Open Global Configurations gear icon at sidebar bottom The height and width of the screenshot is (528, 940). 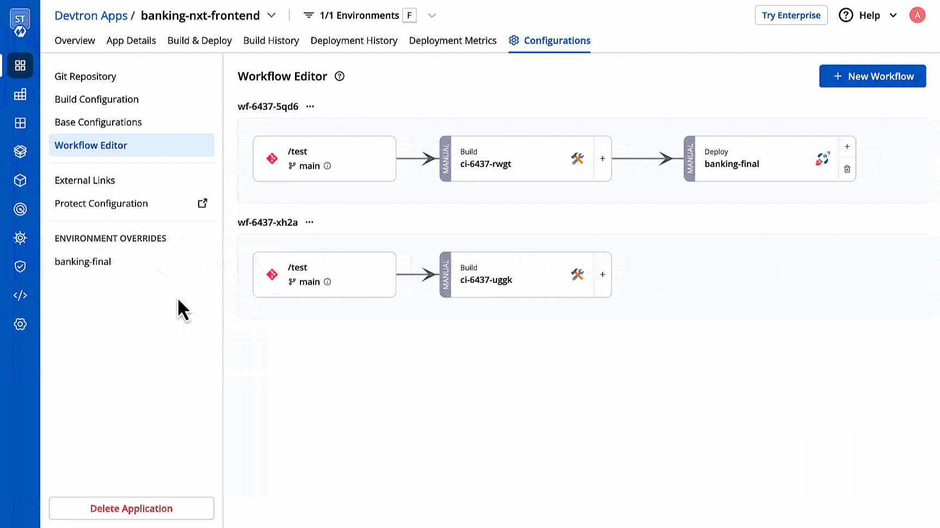(x=20, y=324)
